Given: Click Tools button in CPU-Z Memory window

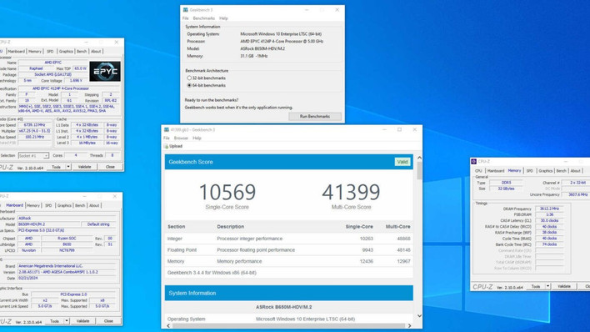Looking at the screenshot, I should pyautogui.click(x=536, y=286).
